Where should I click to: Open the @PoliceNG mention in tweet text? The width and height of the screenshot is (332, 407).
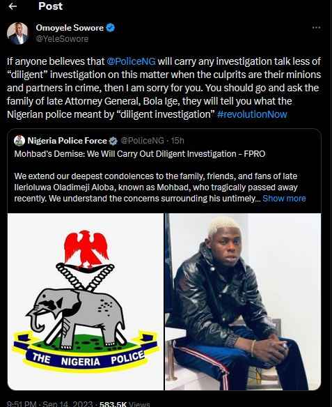pyautogui.click(x=131, y=61)
